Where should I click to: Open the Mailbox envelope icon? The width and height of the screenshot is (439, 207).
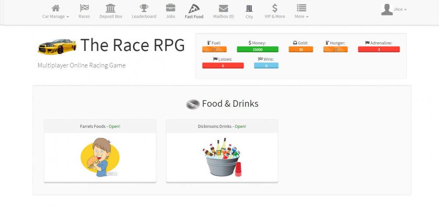click(x=223, y=8)
